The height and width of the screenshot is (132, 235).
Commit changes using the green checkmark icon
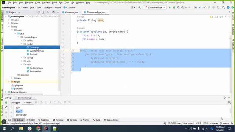click(x=205, y=7)
